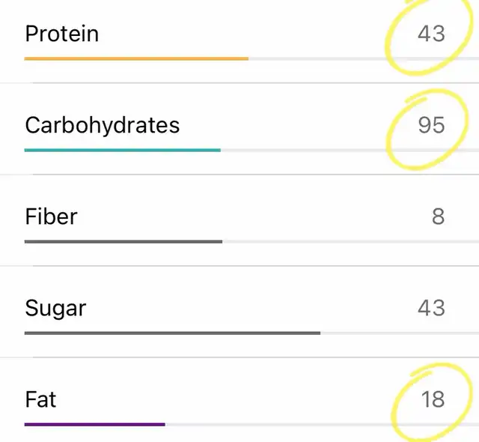The height and width of the screenshot is (442, 479).
Task: Click the unfilled part of Protein bar
Action: pyautogui.click(x=364, y=58)
